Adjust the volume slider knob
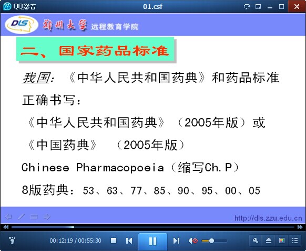 tap(211, 241)
